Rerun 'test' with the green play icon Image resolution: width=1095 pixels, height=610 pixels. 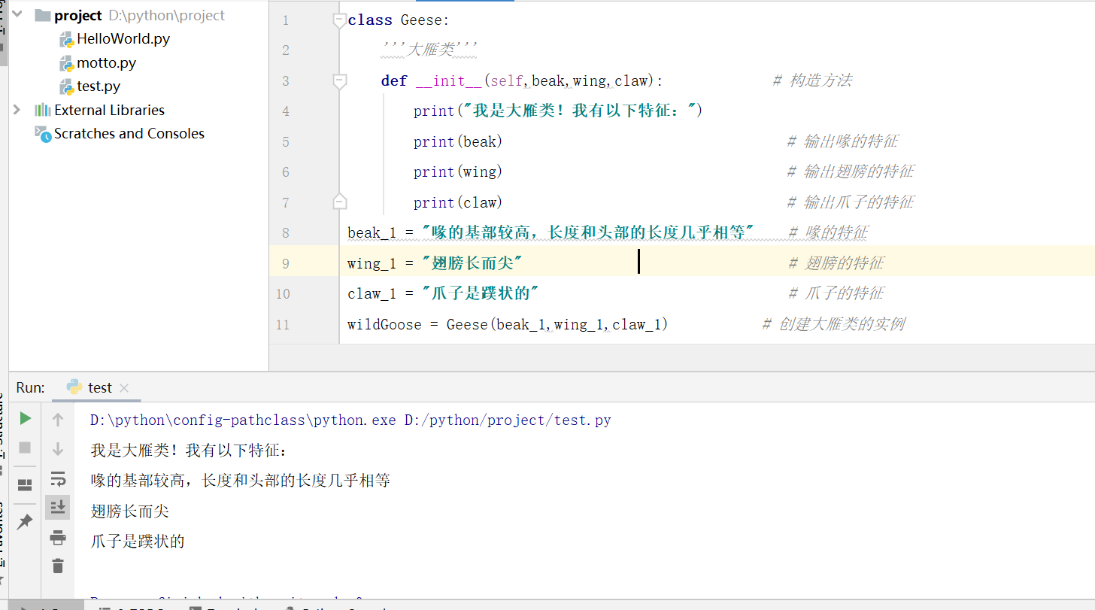[26, 418]
